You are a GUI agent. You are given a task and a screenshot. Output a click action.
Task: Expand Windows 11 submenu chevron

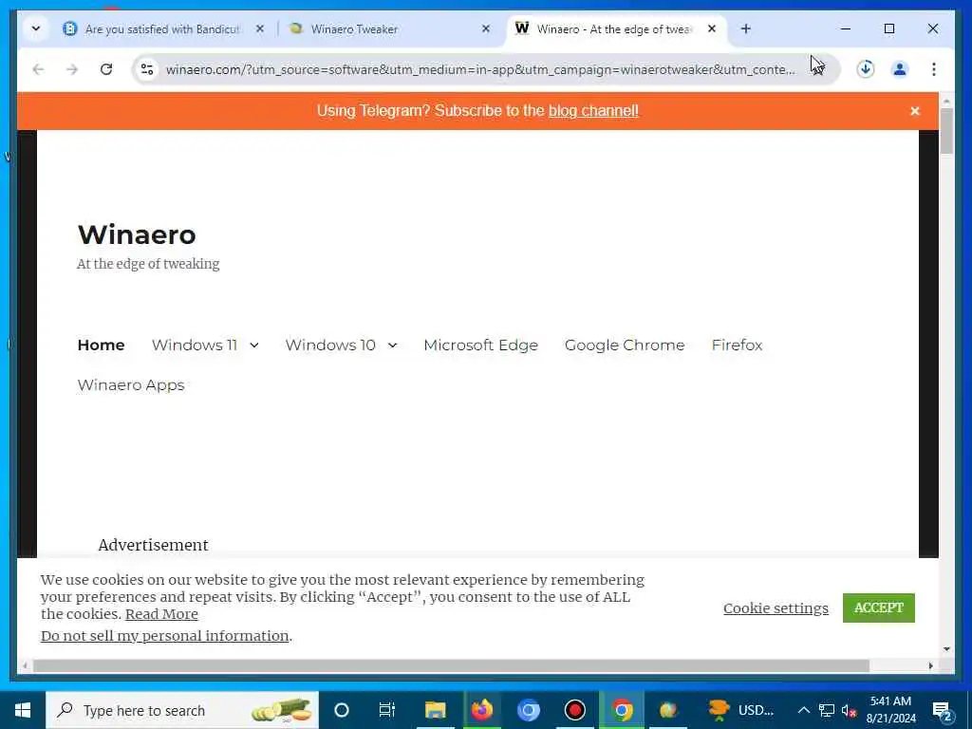coord(254,346)
